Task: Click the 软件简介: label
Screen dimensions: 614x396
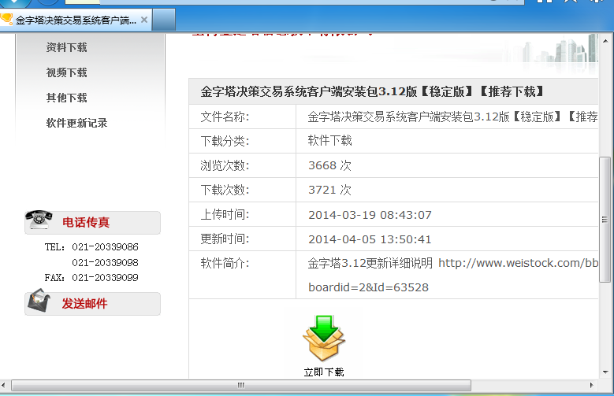Action: click(225, 263)
